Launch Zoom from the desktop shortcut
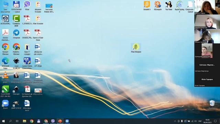 pos(5,104)
